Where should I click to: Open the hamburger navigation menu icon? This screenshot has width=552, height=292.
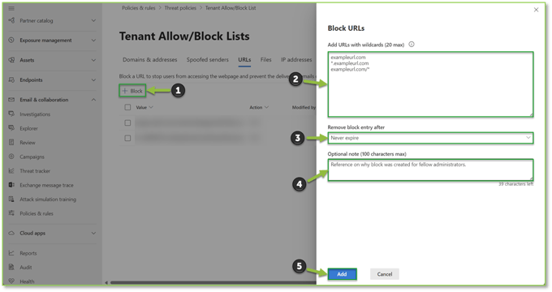(11, 8)
